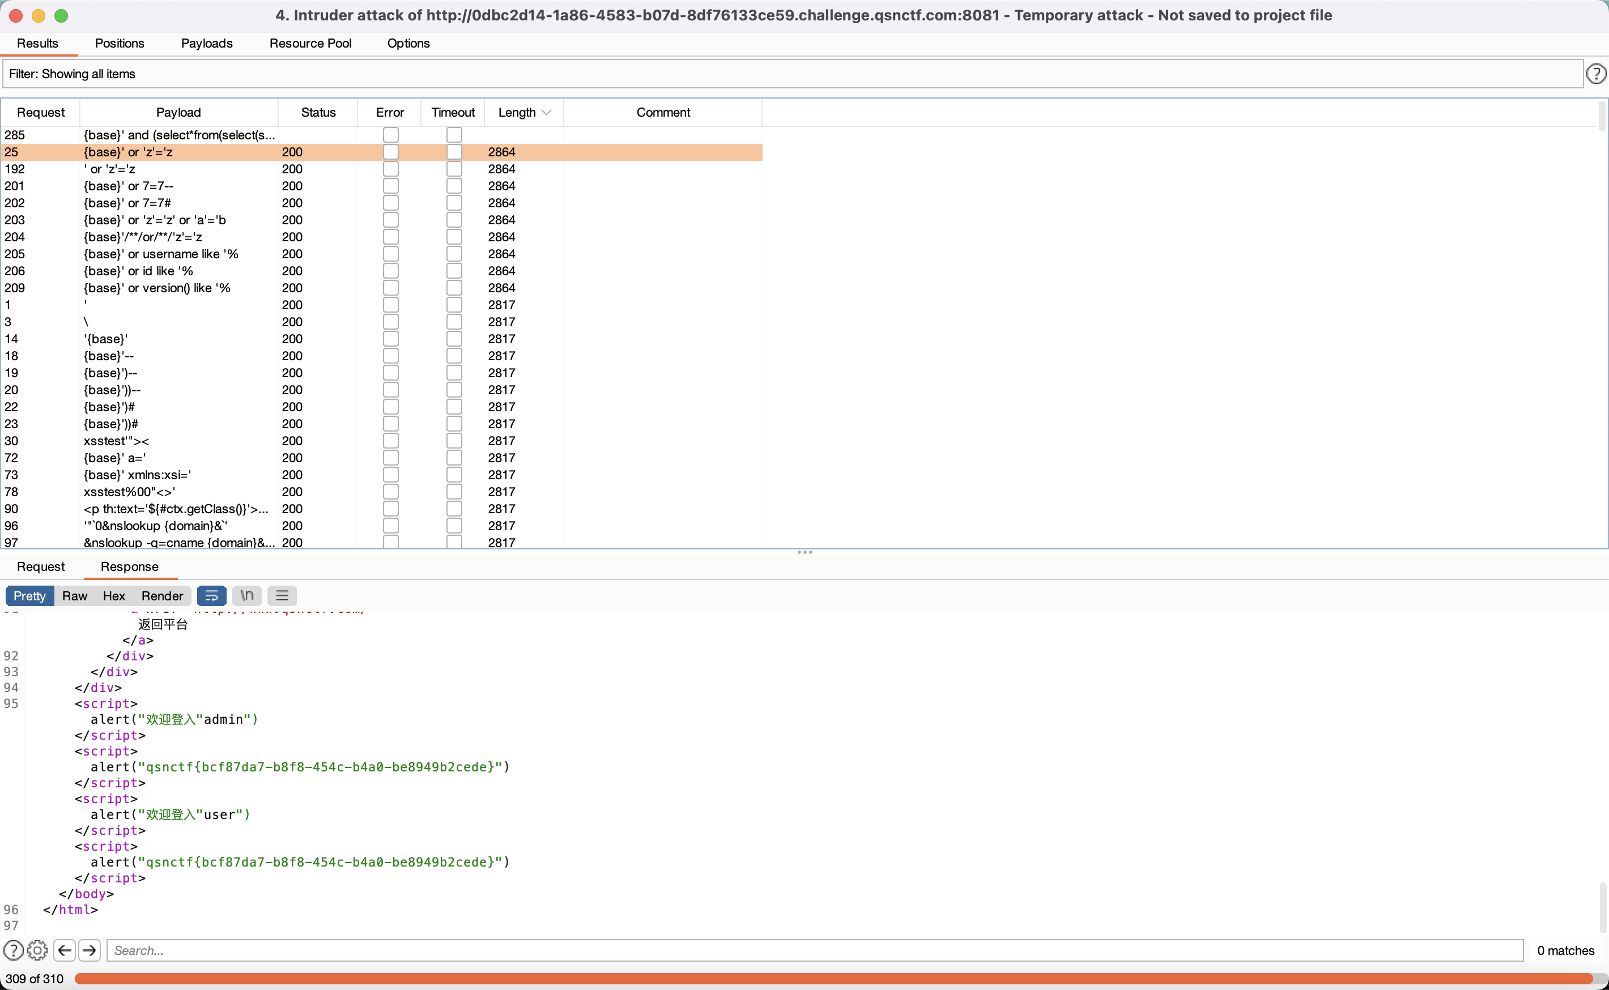Toggle non-printable characters \n button
1609x990 pixels.
[247, 596]
